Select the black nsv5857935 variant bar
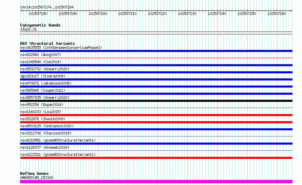The height and width of the screenshot is (185, 302). pyautogui.click(x=156, y=101)
